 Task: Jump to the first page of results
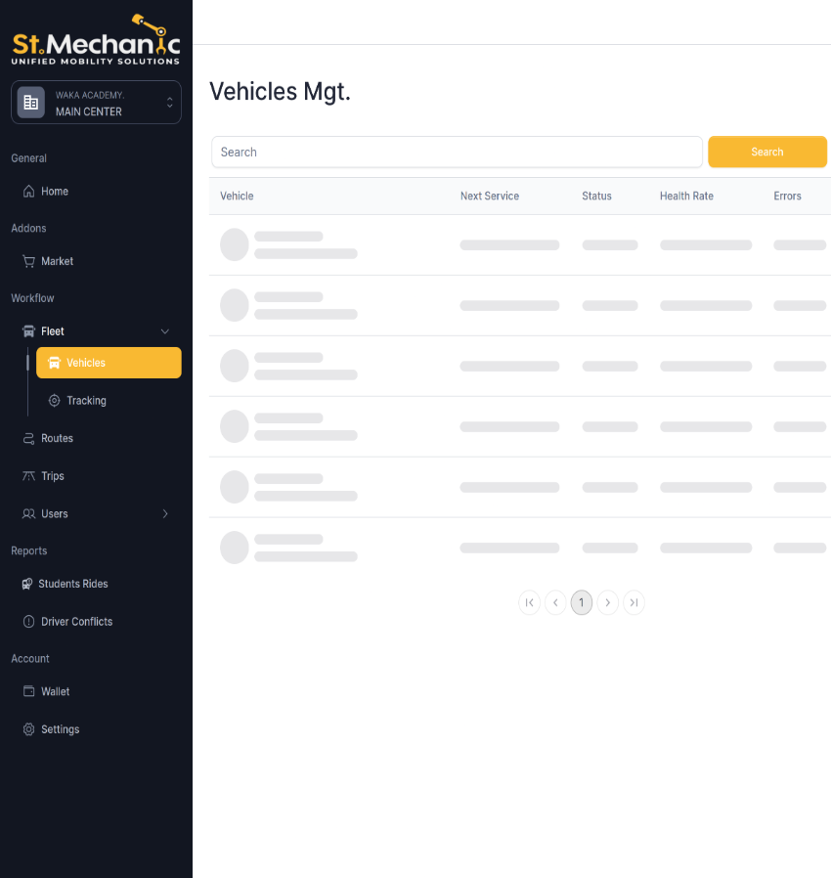point(529,602)
